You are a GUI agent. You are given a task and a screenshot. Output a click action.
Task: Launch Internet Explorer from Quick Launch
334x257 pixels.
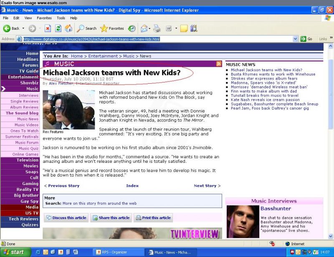tap(38, 252)
